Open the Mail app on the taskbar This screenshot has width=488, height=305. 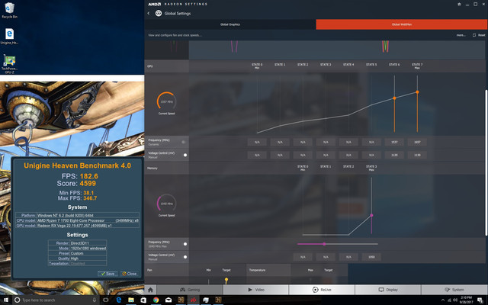(169, 300)
